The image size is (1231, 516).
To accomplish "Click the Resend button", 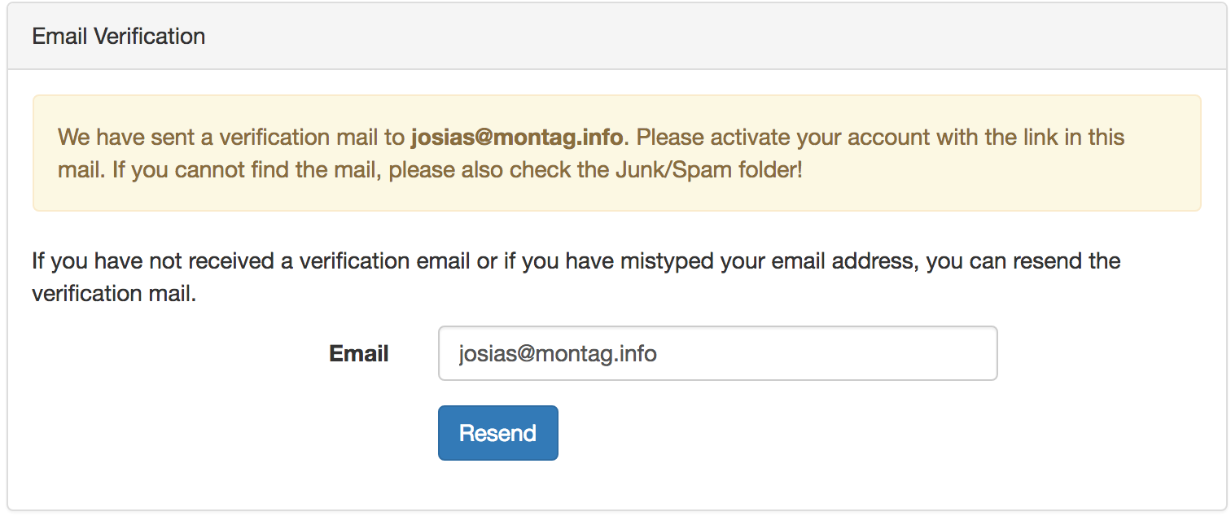I will pos(497,433).
